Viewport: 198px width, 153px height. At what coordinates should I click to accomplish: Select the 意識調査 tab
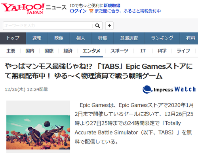click(x=129, y=38)
